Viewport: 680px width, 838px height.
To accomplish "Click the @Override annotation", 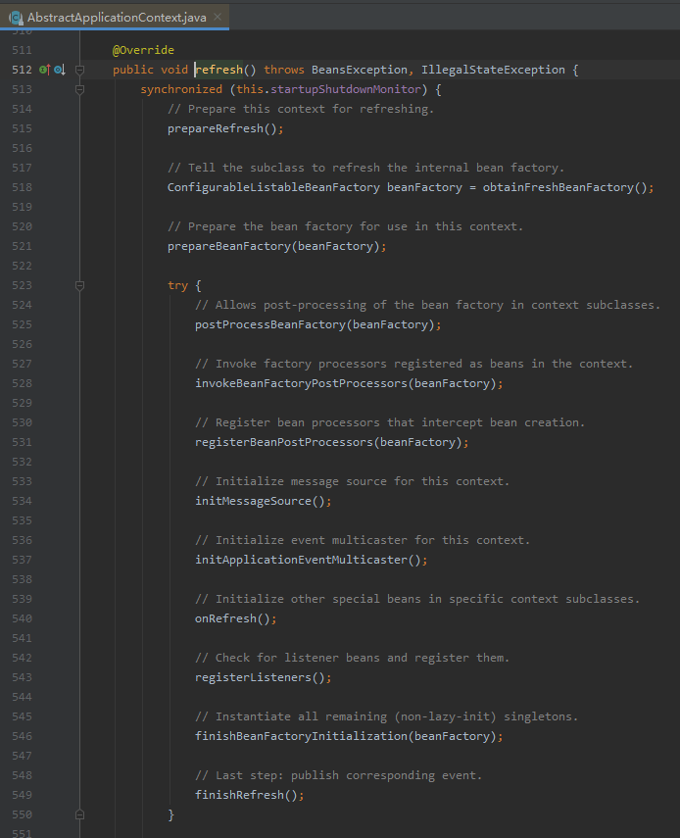I will point(143,50).
